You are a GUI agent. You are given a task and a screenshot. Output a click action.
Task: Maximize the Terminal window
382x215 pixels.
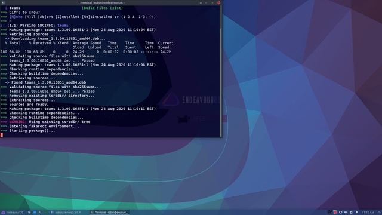click(212, 2)
